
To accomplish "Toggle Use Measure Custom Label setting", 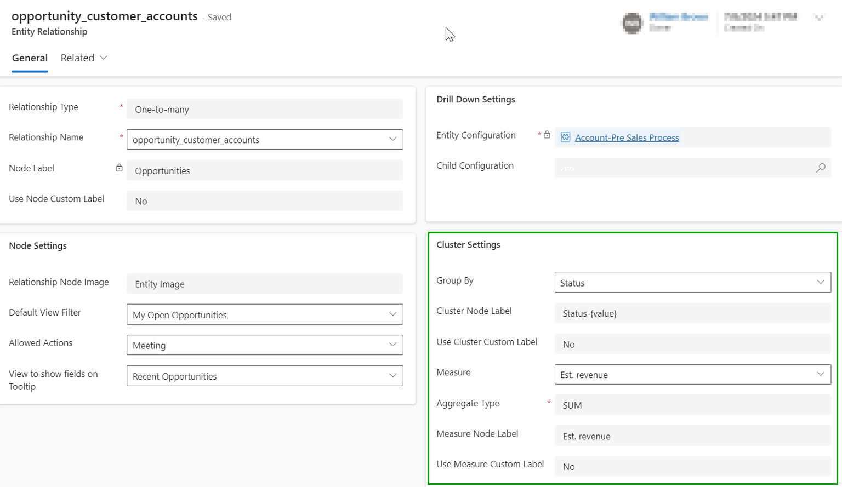I will (692, 466).
